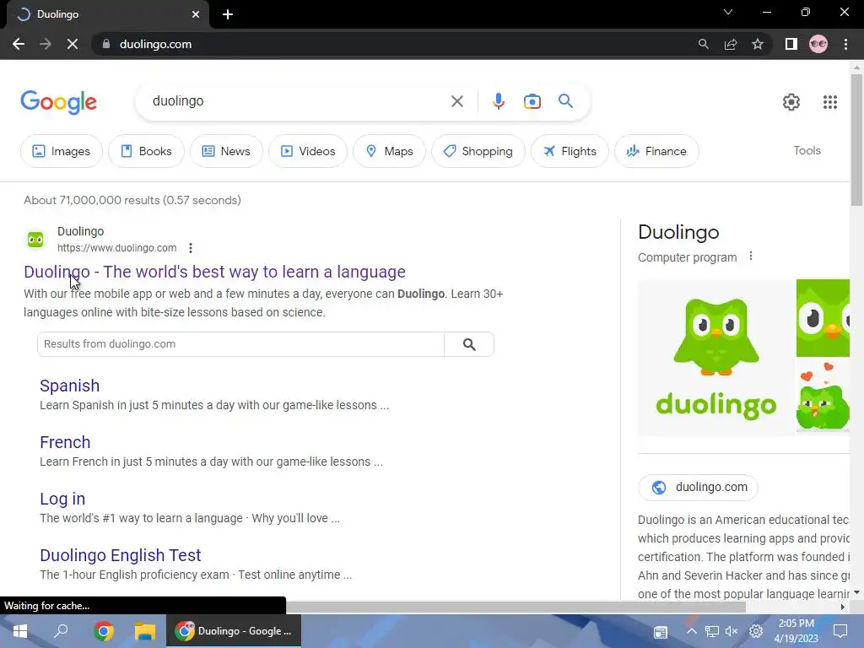
Task: Filter results by News
Action: click(x=226, y=151)
